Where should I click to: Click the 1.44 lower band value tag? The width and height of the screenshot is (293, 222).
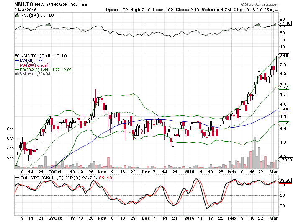(x=284, y=124)
